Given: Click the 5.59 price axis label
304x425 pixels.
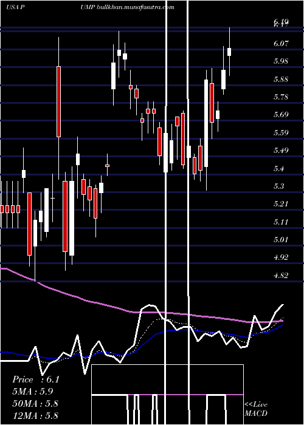Looking at the screenshot, I should [281, 132].
